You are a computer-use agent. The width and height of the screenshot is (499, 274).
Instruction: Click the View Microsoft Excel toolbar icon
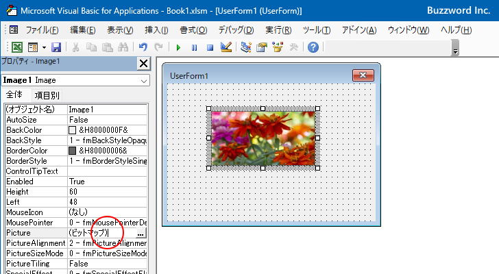(17, 48)
